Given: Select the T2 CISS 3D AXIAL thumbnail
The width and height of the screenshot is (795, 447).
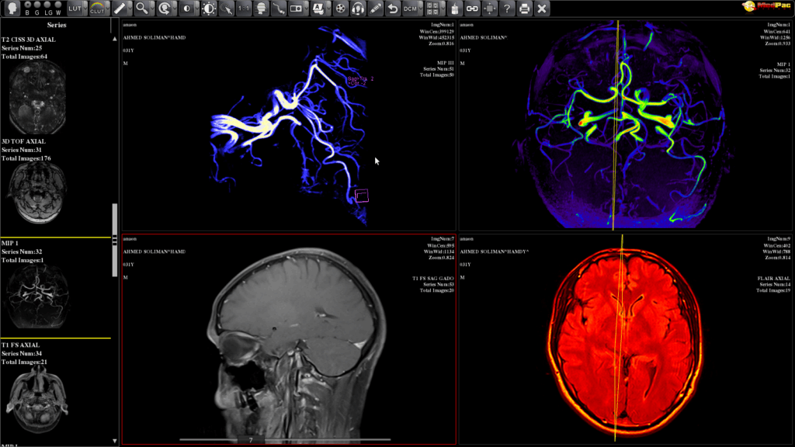Looking at the screenshot, I should click(x=37, y=97).
